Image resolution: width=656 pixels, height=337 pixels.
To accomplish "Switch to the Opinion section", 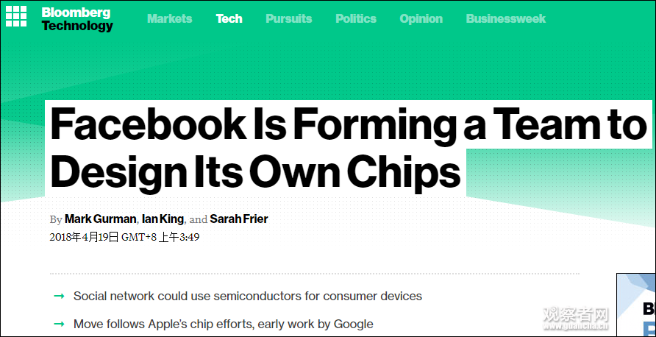I will (x=421, y=18).
